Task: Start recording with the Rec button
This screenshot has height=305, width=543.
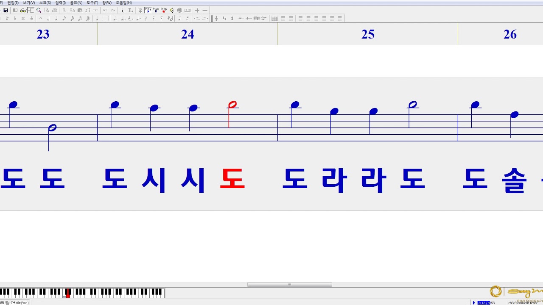Action: tap(140, 10)
